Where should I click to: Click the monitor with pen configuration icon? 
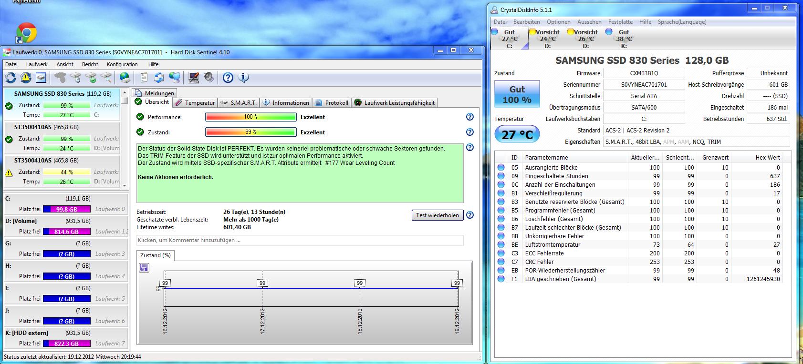(194, 78)
